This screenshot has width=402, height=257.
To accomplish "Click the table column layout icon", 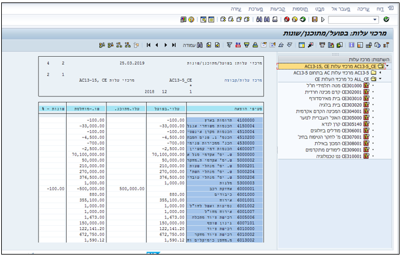I will coord(302,45).
